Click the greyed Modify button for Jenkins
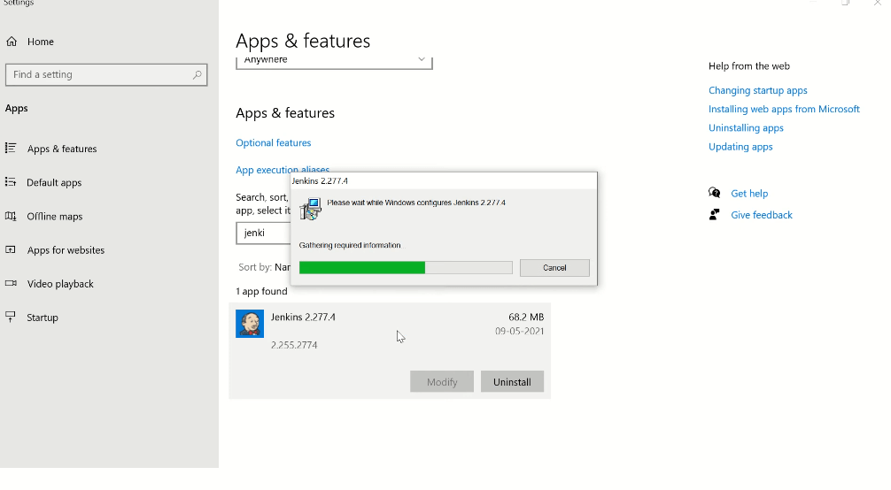Viewport: 891px width, 490px height. tap(442, 381)
